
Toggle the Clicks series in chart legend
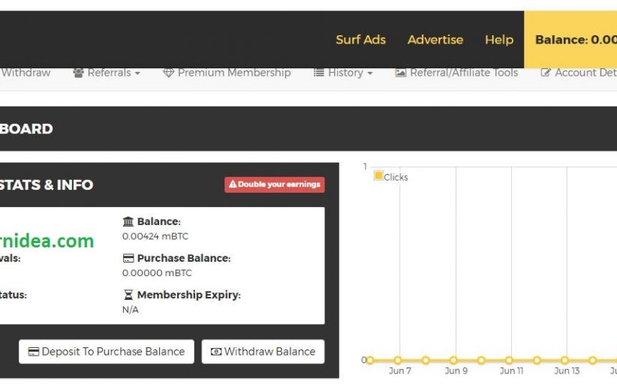pyautogui.click(x=379, y=176)
